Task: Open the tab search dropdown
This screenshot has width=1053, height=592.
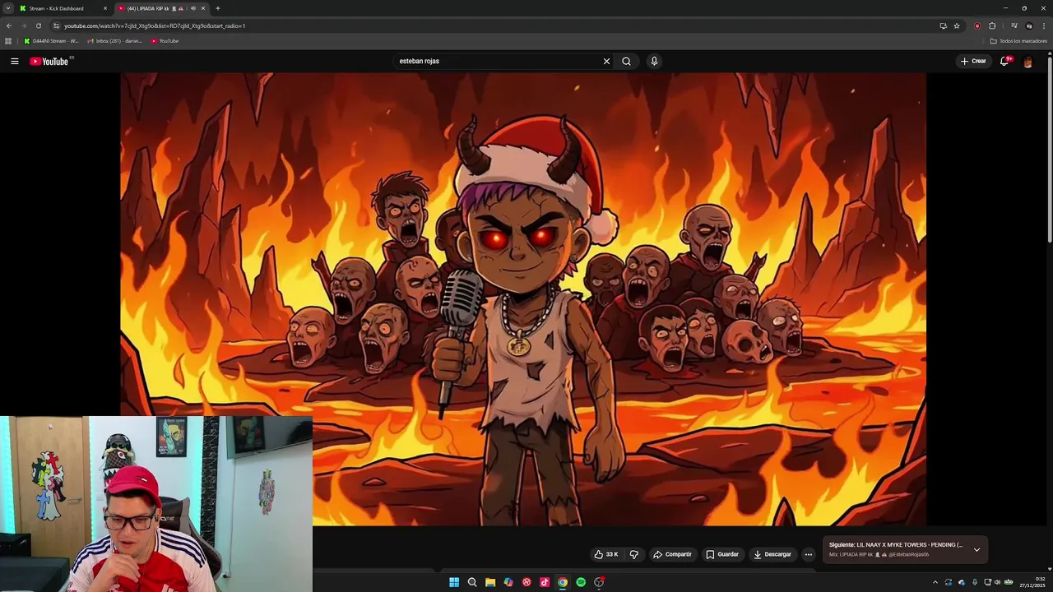Action: click(8, 8)
